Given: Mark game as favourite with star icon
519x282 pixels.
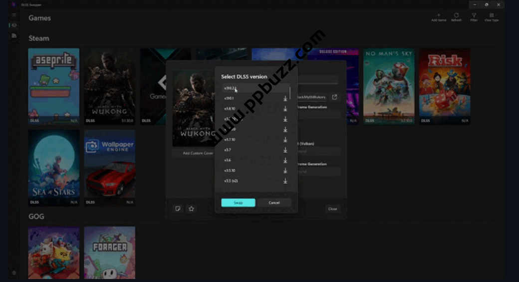Looking at the screenshot, I should pos(191,209).
